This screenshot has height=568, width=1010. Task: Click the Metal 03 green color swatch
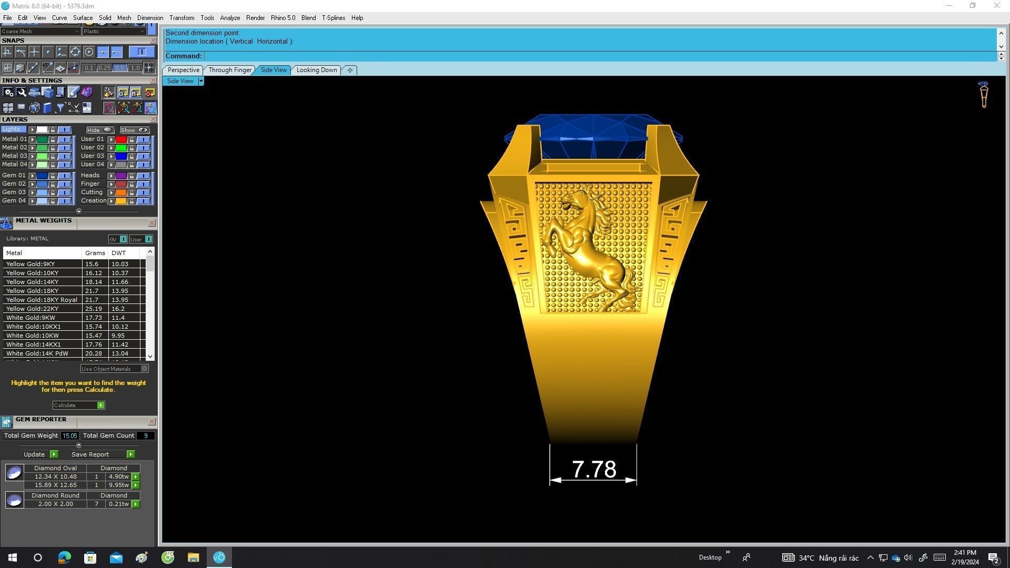pos(42,156)
